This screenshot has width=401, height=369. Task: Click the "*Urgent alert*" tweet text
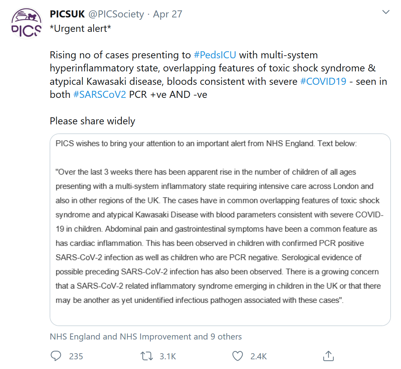coord(80,29)
